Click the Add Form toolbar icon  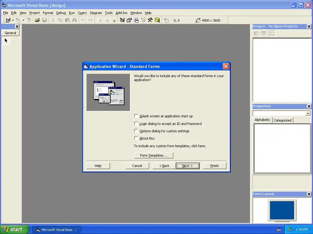click(18, 20)
